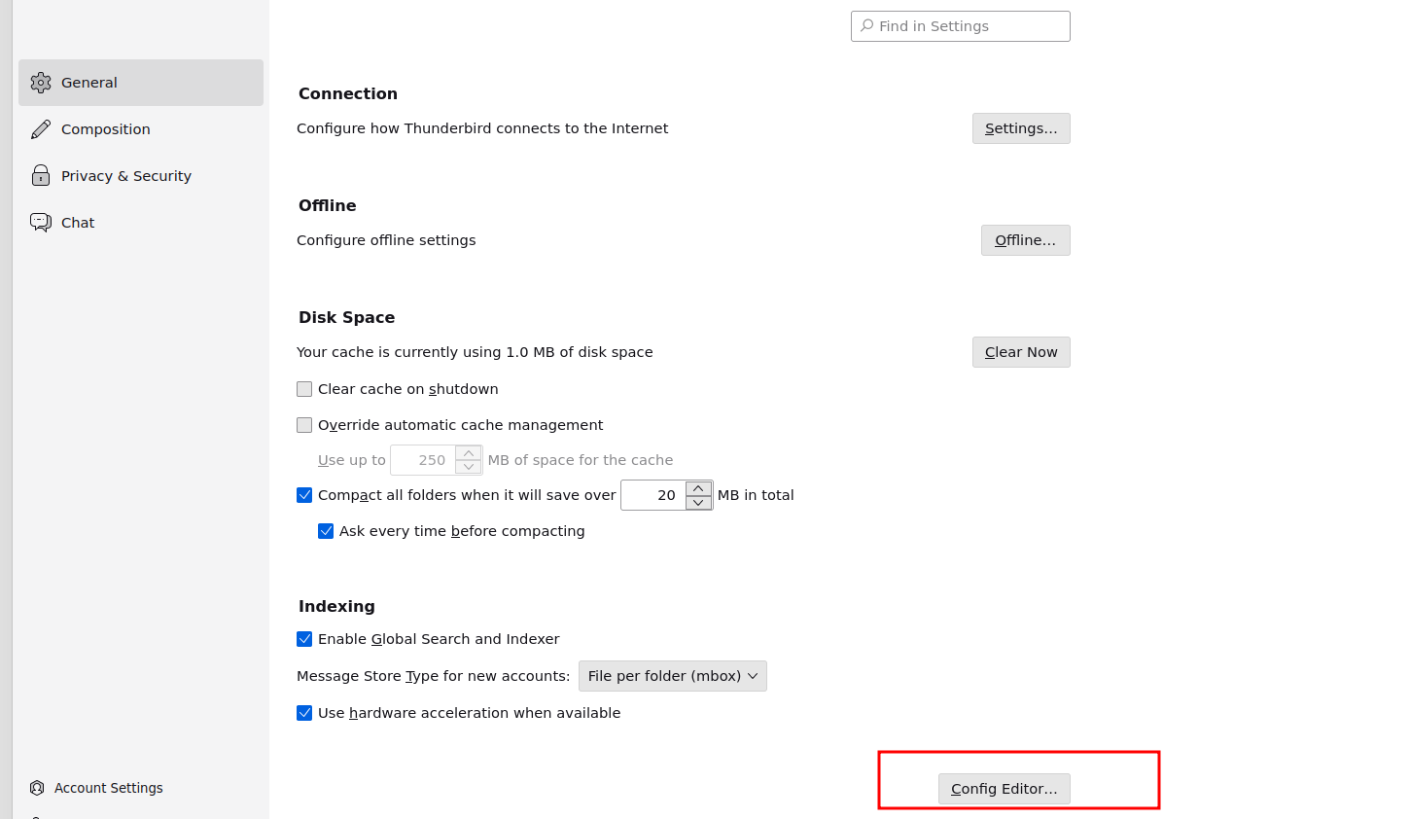The image size is (1410, 819).
Task: Disable Ask every time before compacting
Action: (326, 531)
